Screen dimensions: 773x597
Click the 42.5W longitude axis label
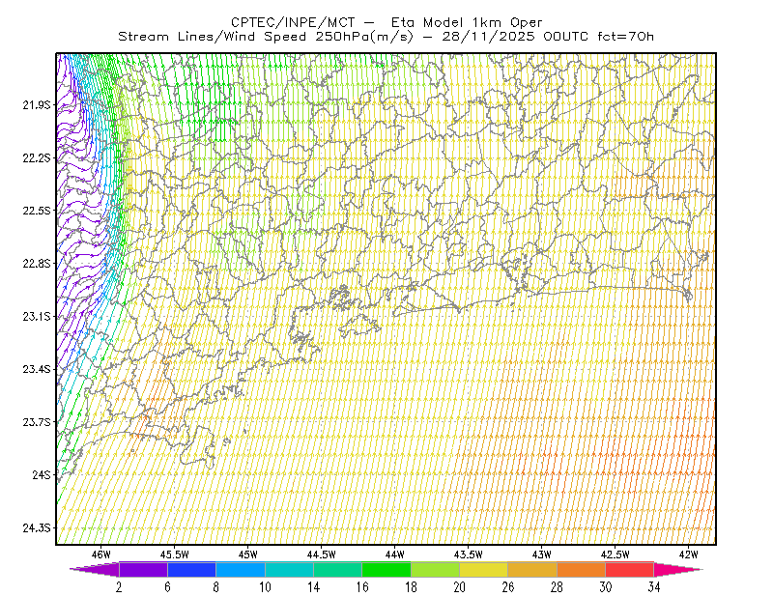point(615,554)
